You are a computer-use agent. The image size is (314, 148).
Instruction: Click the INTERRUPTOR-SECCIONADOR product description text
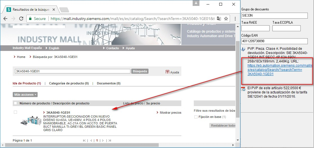(x=80, y=123)
